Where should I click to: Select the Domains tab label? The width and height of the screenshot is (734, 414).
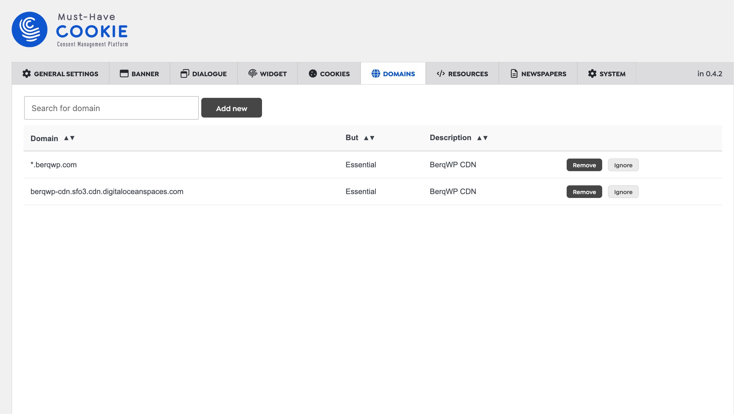[x=399, y=74]
